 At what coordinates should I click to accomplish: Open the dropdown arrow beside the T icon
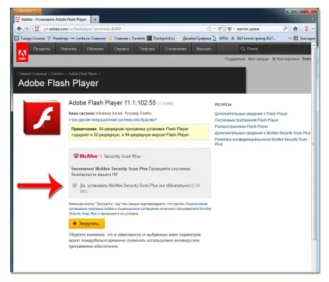[x=312, y=29]
